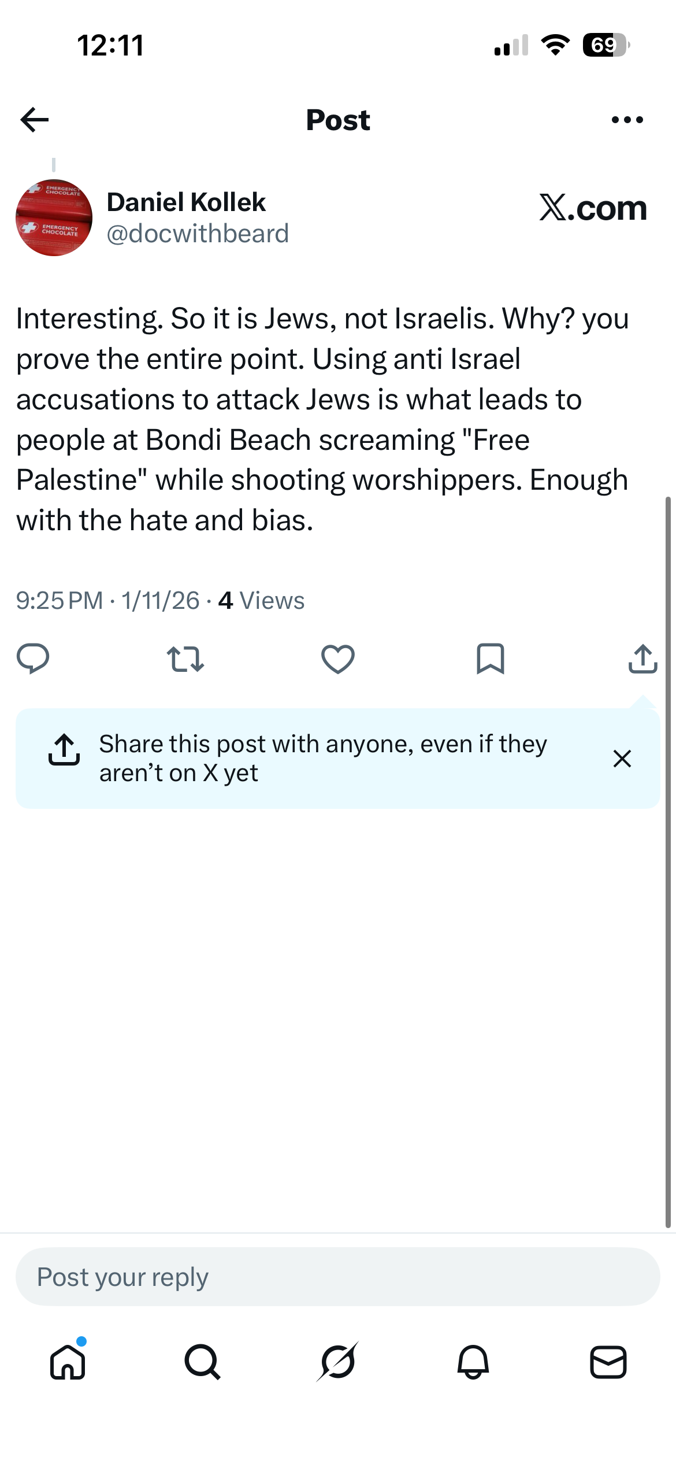
Task: Open the Daniel Kollek profile name
Action: [x=186, y=202]
